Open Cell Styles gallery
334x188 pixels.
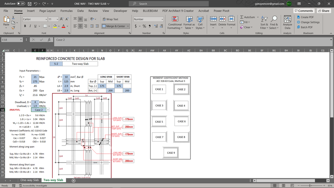click(200, 23)
